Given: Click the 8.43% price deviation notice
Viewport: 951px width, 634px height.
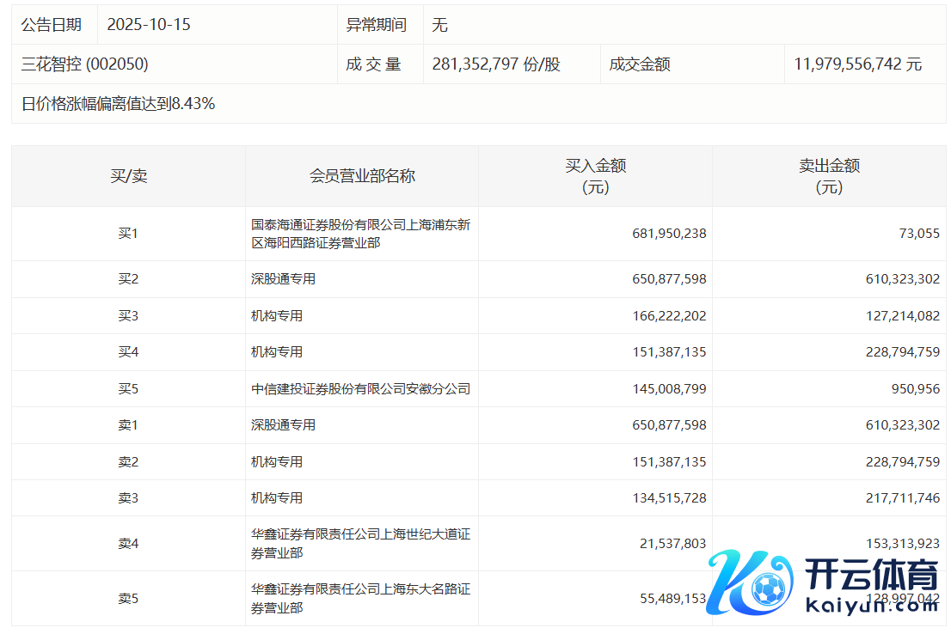Looking at the screenshot, I should click(119, 104).
